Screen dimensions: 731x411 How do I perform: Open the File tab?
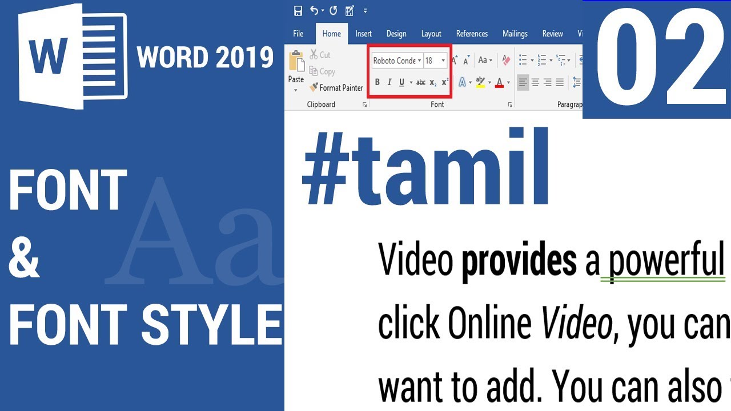[298, 34]
